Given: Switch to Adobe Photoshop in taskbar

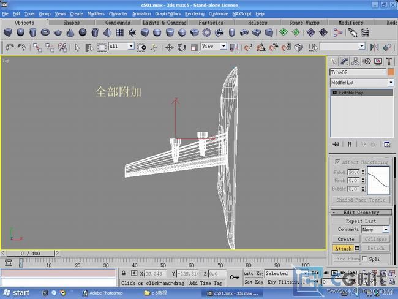Looking at the screenshot, I should 103,293.
